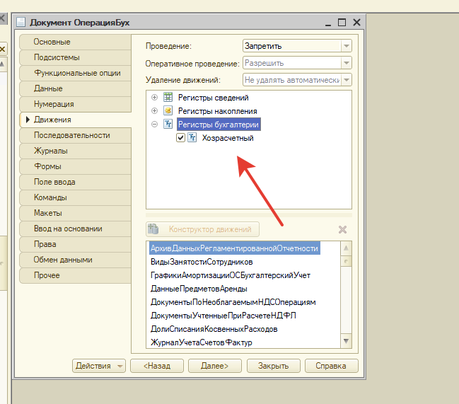Click the accounting registers icon
The height and width of the screenshot is (404, 459).
pos(168,124)
